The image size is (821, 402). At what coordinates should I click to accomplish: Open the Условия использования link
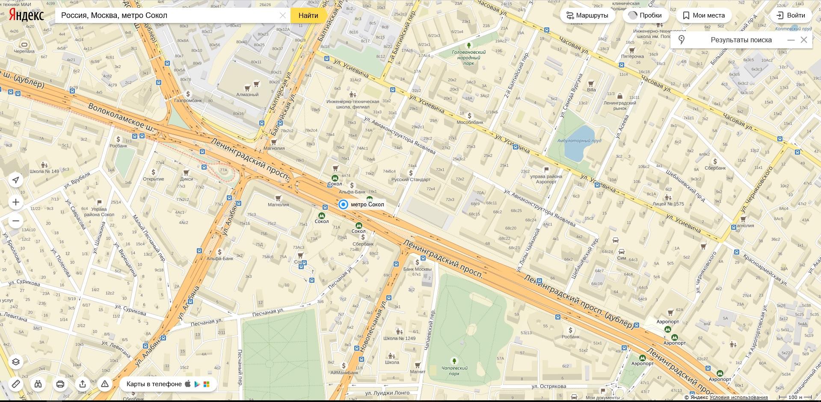[738, 397]
